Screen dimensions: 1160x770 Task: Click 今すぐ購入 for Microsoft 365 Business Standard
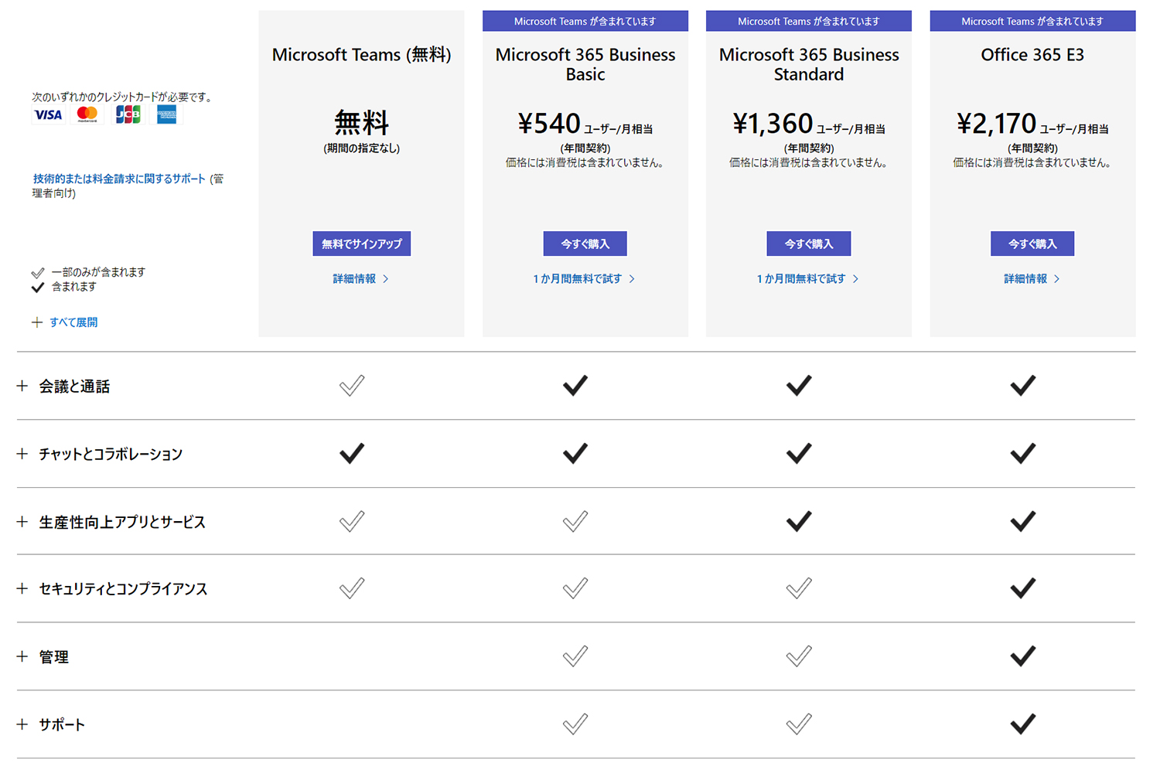point(809,244)
